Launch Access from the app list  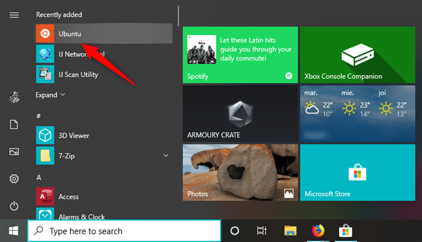[104, 196]
